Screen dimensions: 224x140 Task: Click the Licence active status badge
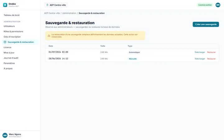[205, 5]
